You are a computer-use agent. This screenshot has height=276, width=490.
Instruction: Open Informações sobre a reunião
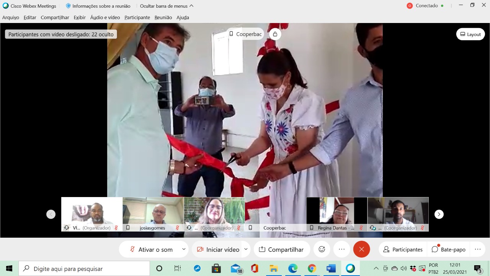click(98, 6)
